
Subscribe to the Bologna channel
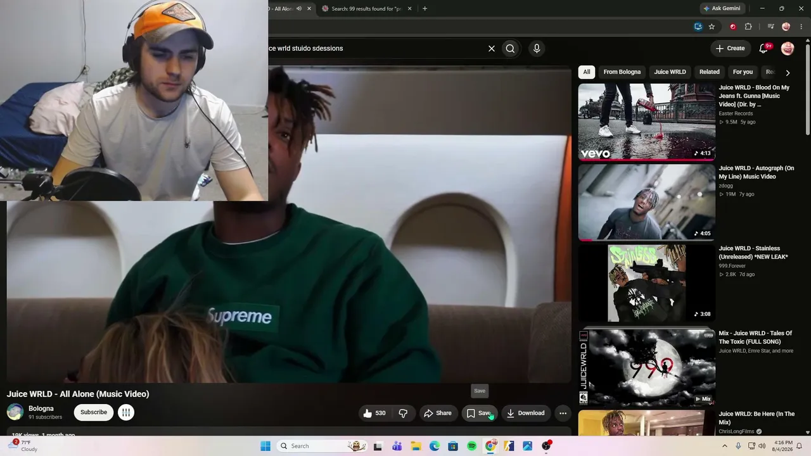[x=94, y=412]
